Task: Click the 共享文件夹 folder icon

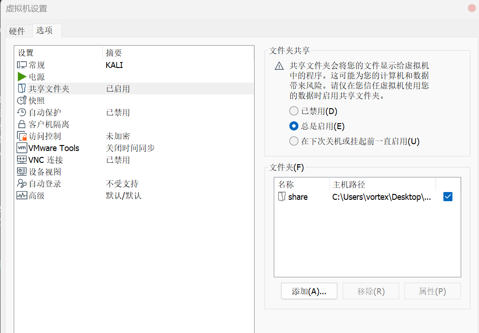Action: tap(21, 88)
